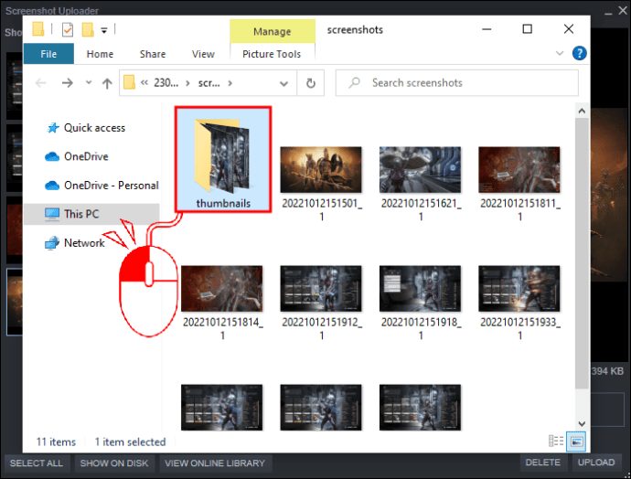Screen dimensions: 631x479
Task: Click the title bar folder icon
Action: coord(38,29)
